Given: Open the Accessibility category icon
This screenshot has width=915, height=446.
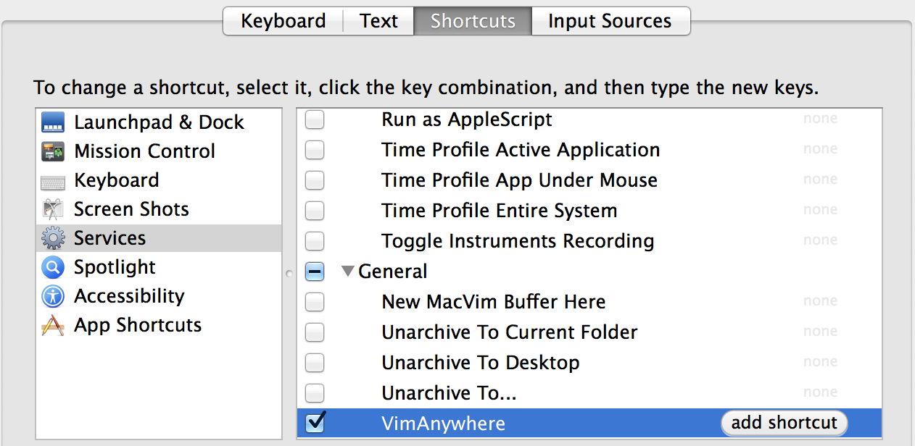Looking at the screenshot, I should coord(53,296).
